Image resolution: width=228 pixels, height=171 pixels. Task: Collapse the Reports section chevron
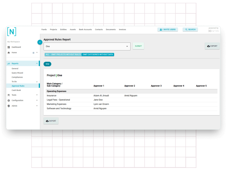coord(37,64)
